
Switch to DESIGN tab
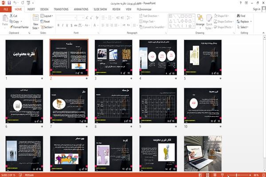44,9
